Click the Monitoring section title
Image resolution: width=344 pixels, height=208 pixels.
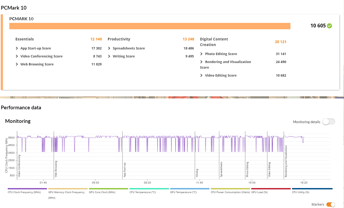18,121
